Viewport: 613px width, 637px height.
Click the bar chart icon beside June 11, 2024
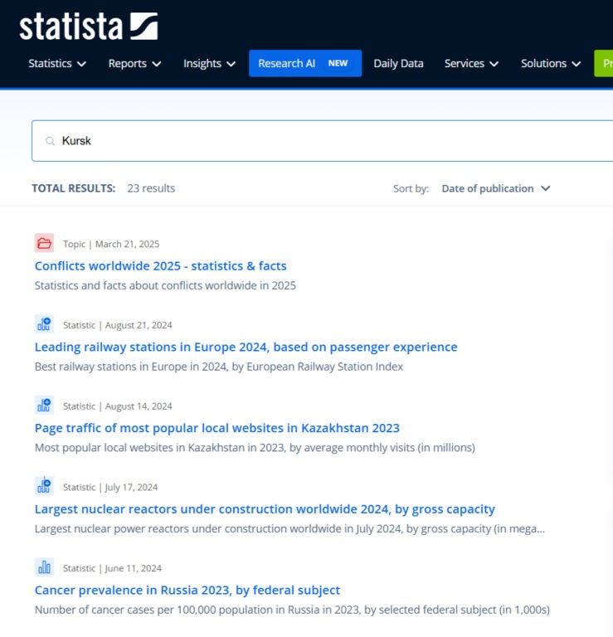point(44,567)
